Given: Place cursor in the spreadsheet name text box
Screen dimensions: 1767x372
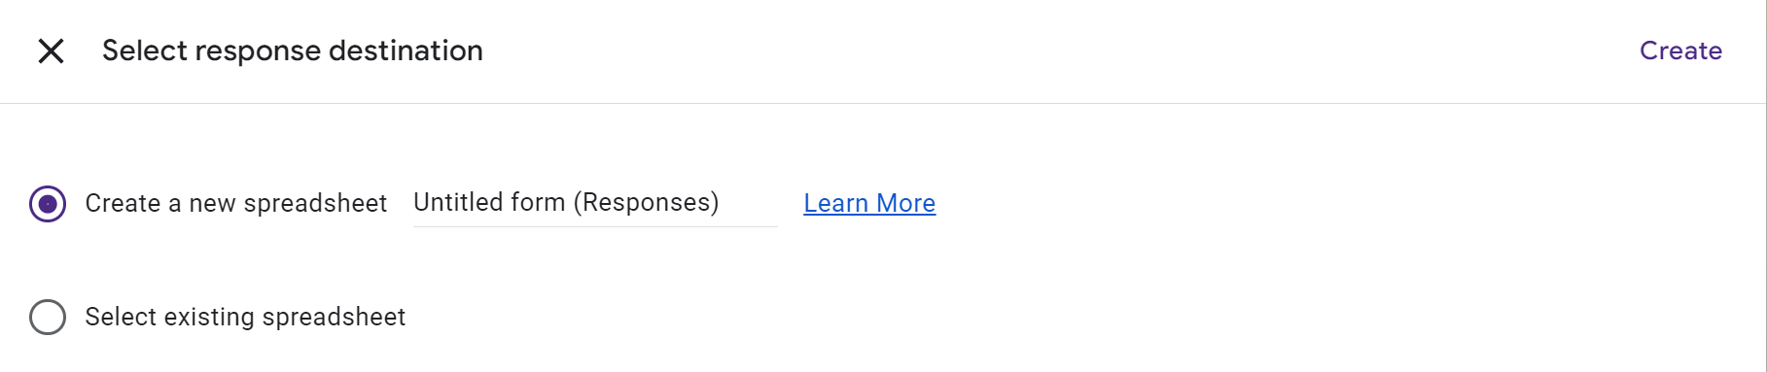Looking at the screenshot, I should [x=595, y=202].
